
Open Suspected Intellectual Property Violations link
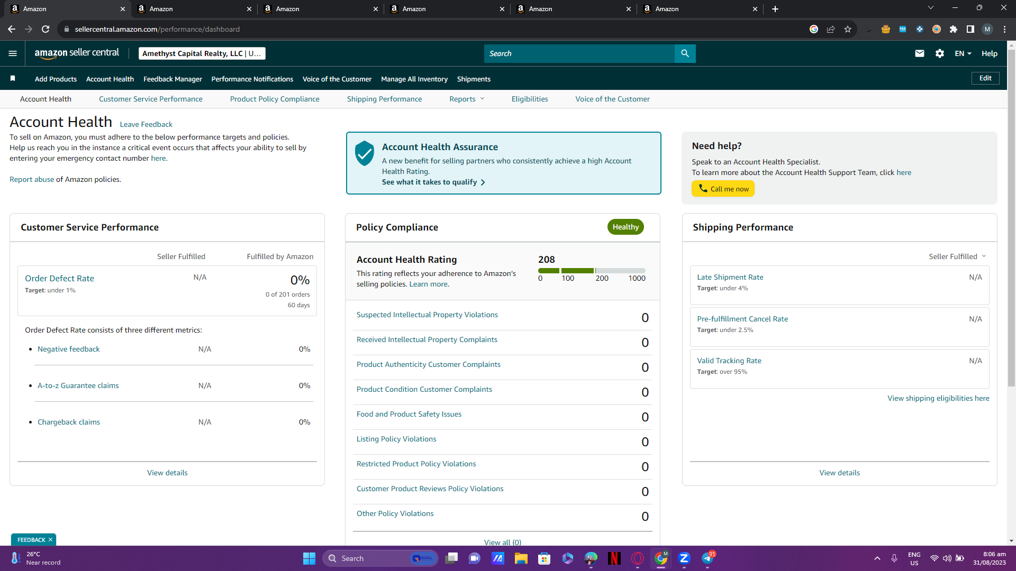tap(427, 315)
